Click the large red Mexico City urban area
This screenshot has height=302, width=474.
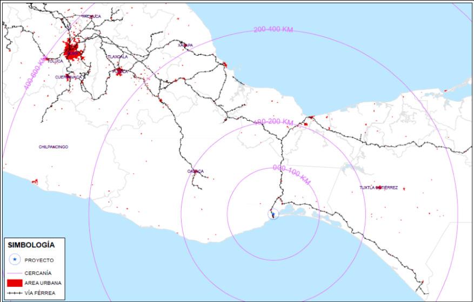click(72, 50)
